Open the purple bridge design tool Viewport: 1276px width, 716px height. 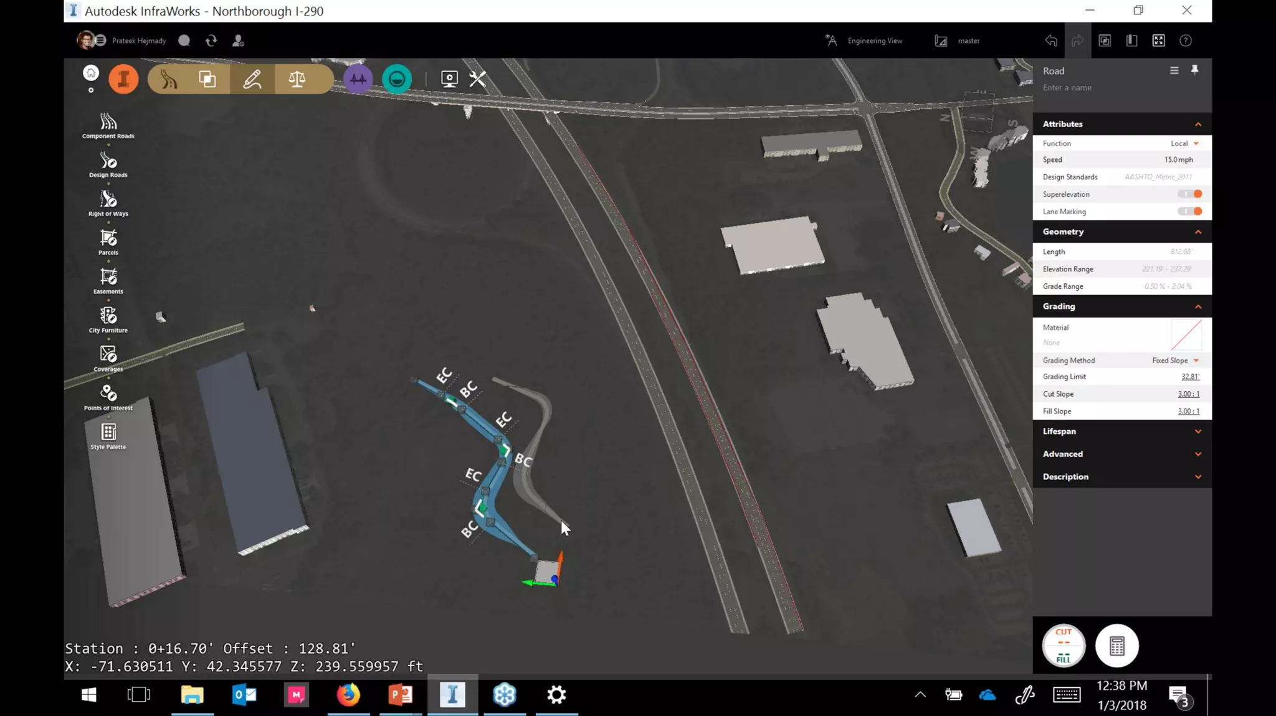(x=358, y=79)
